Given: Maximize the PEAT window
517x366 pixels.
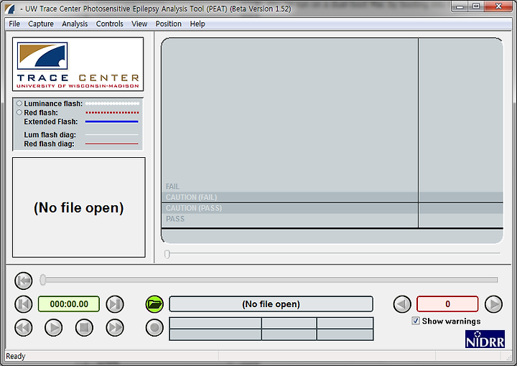Looking at the screenshot, I should click(476, 6).
